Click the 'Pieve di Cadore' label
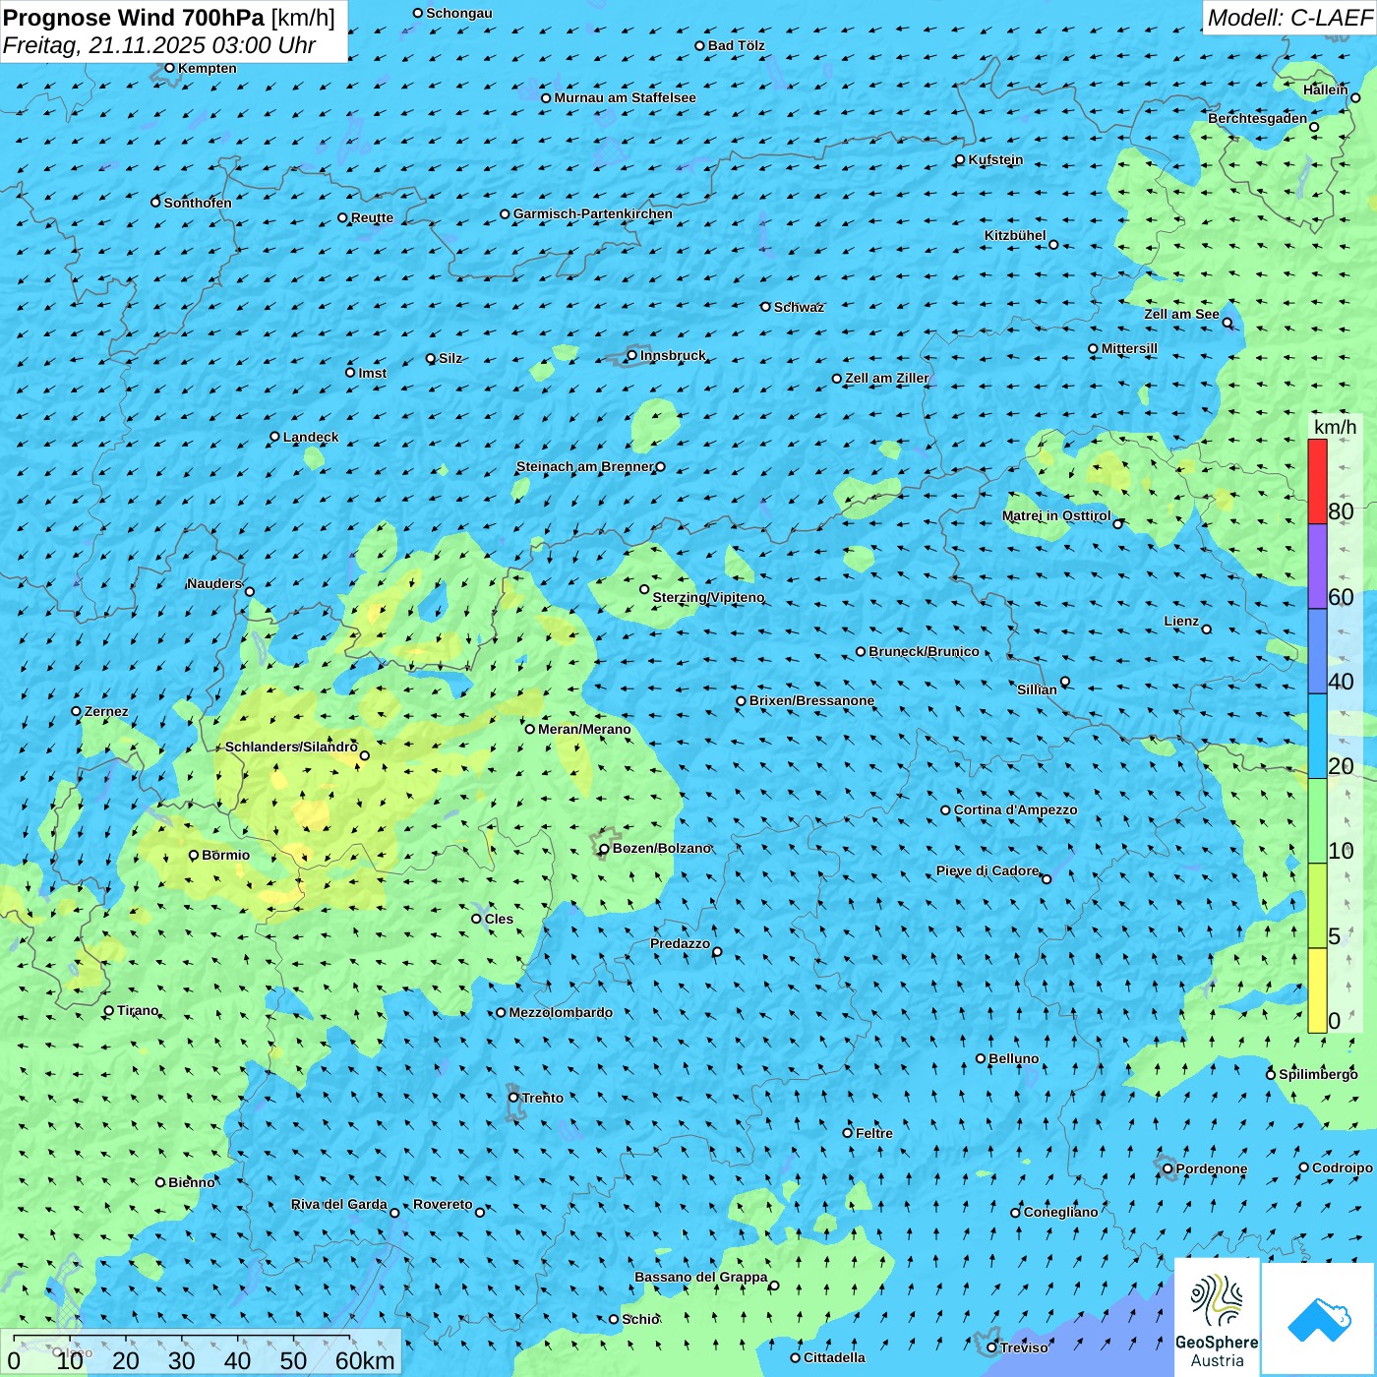Viewport: 1377px width, 1377px height. tap(988, 870)
